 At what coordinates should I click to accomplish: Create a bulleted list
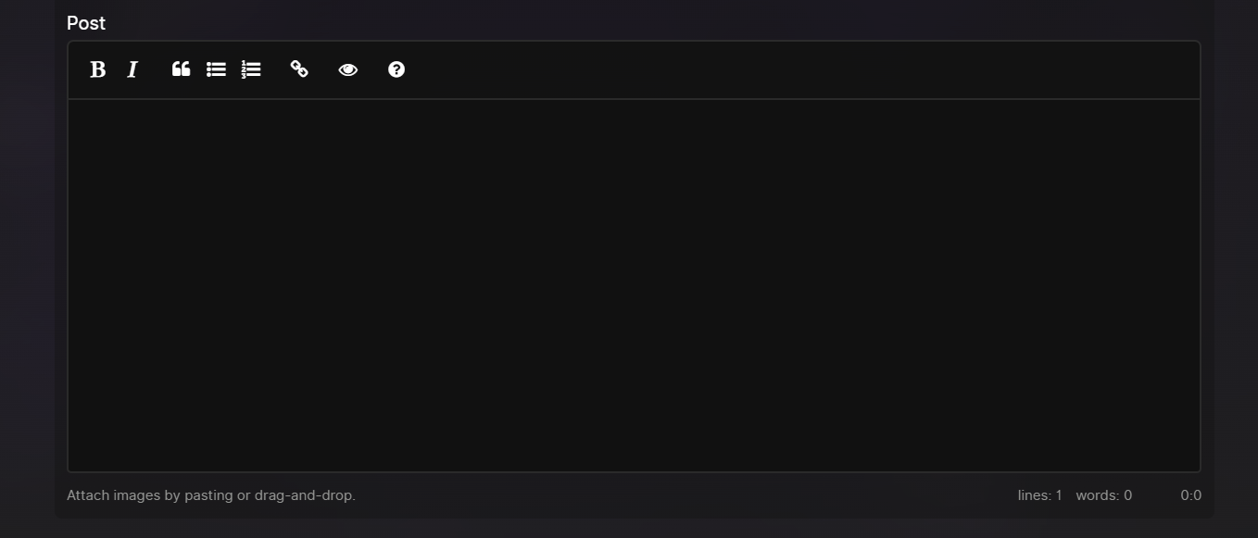216,69
